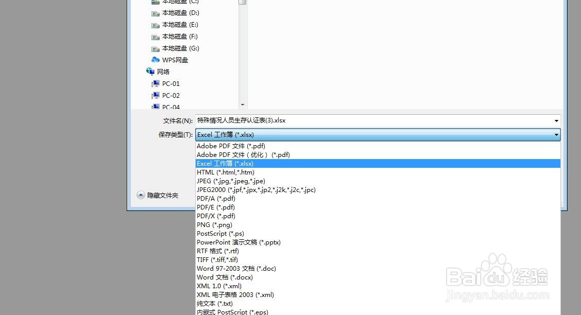Choose JPEG (*.jpg,*.jpeg,*.jpe) format
Viewport: 581px width, 315px height.
(x=378, y=181)
